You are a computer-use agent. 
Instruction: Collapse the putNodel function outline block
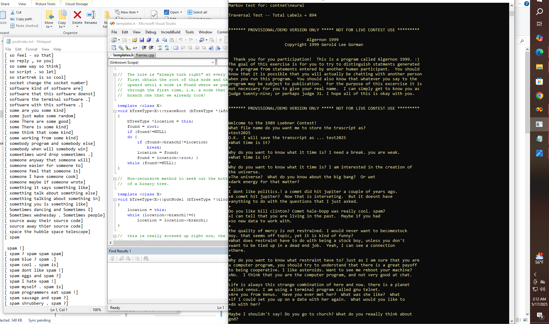[115, 200]
